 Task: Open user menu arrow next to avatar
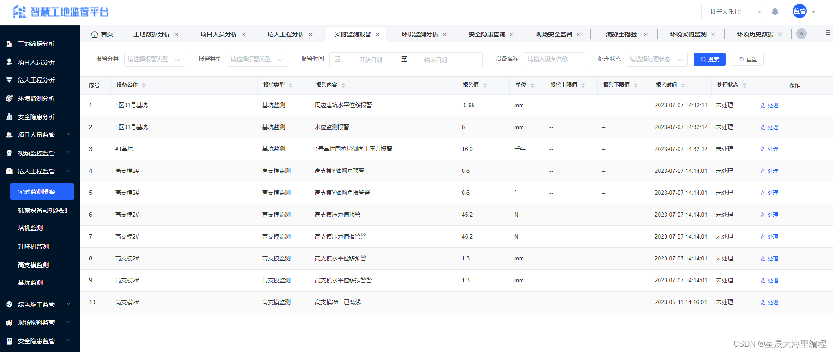point(814,12)
